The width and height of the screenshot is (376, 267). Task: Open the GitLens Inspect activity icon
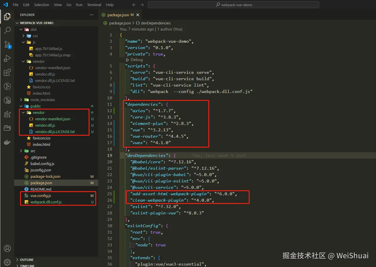7,100
